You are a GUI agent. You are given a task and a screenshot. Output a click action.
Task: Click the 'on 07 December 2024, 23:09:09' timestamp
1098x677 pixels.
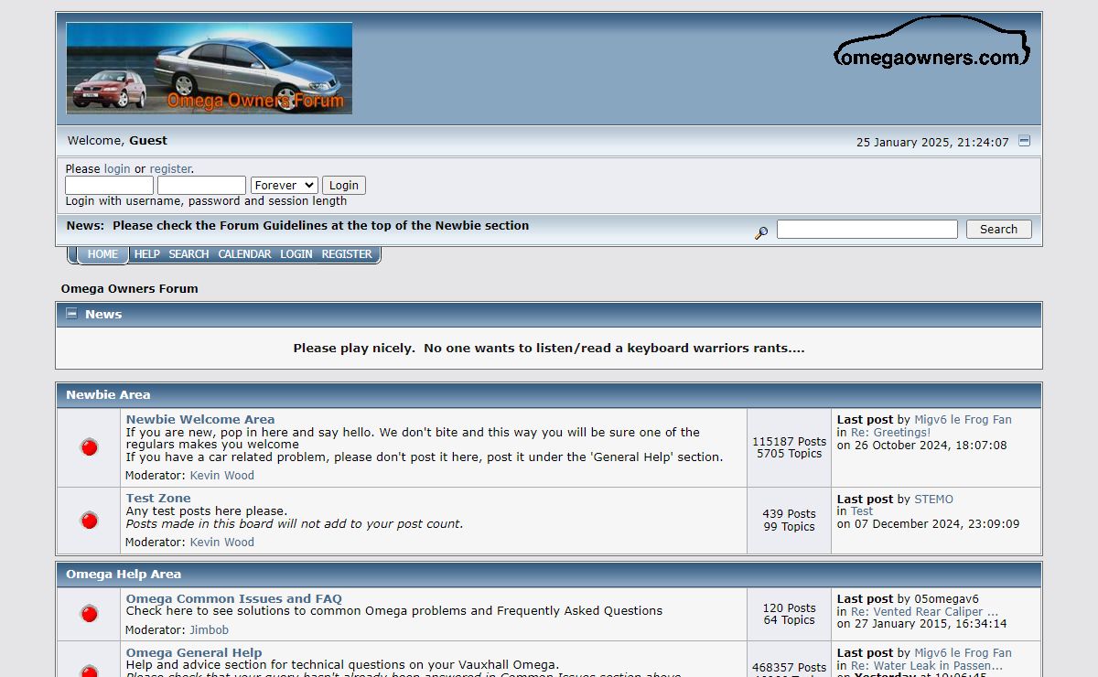(x=928, y=524)
